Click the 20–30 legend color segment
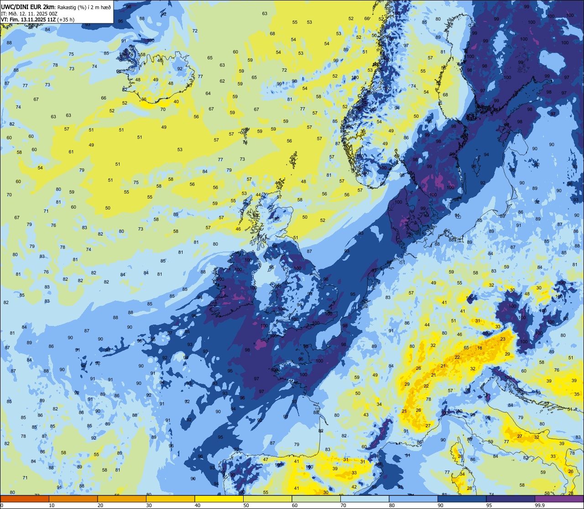The image size is (584, 509). click(x=122, y=499)
